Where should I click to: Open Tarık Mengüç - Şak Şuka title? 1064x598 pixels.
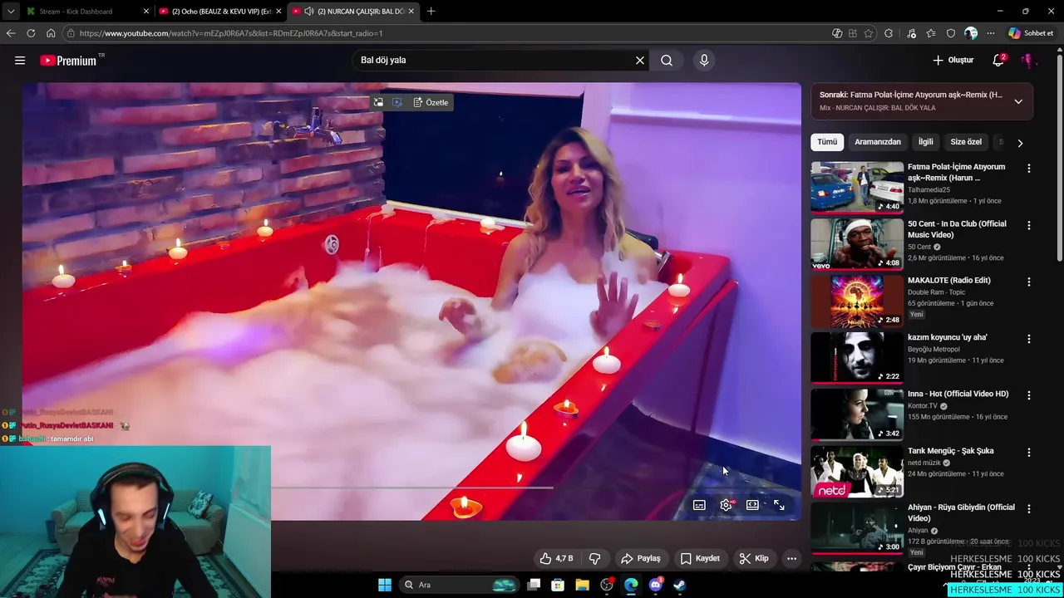click(950, 451)
